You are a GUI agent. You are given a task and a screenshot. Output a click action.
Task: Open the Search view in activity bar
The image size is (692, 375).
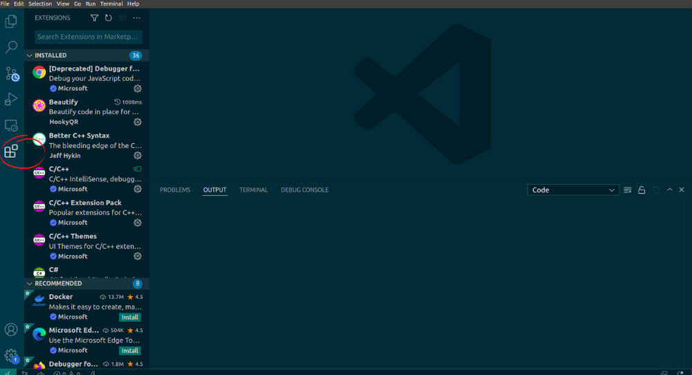[x=11, y=47]
